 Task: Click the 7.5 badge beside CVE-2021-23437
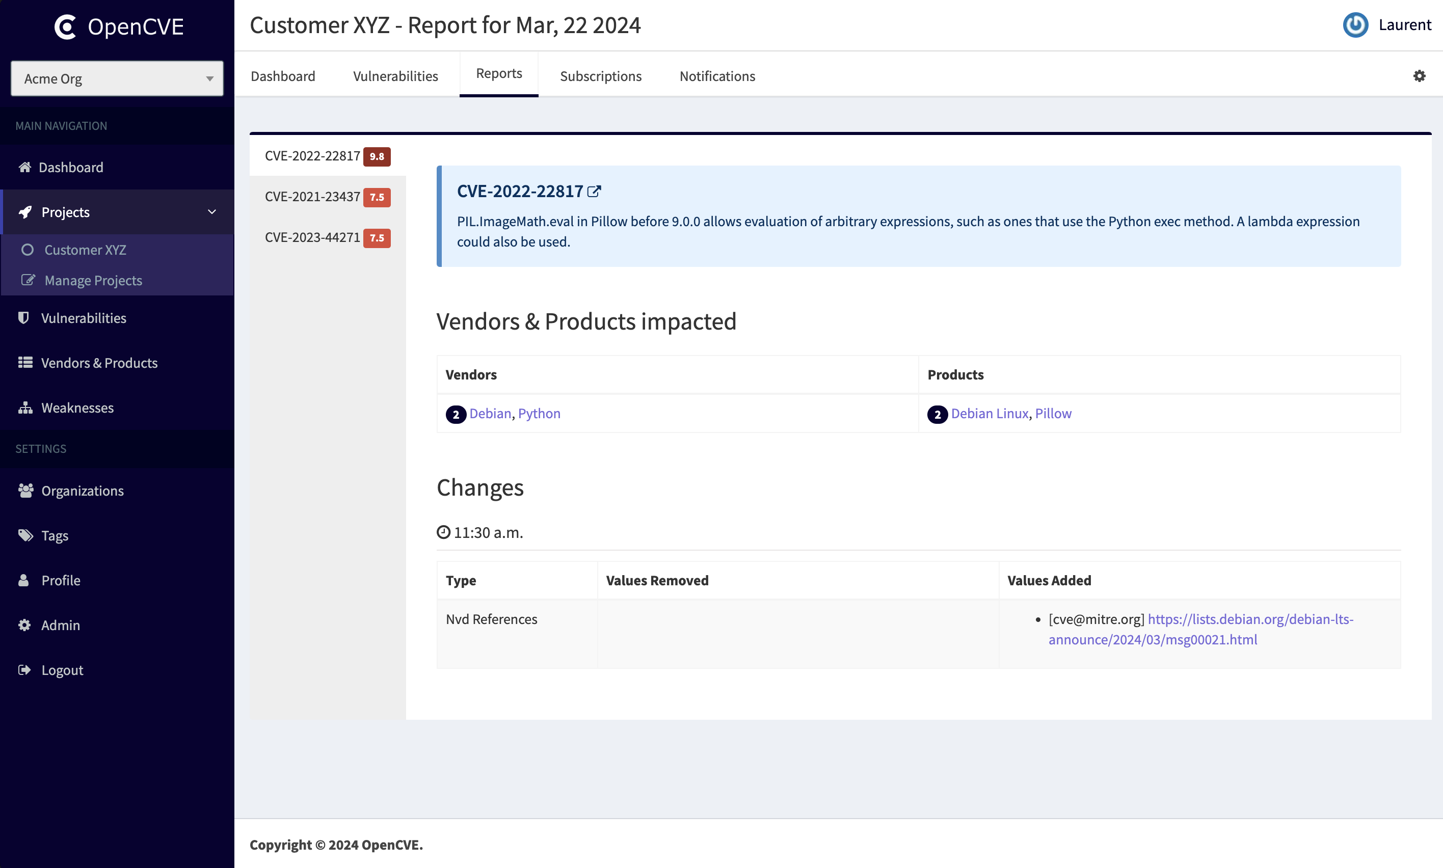(x=377, y=197)
